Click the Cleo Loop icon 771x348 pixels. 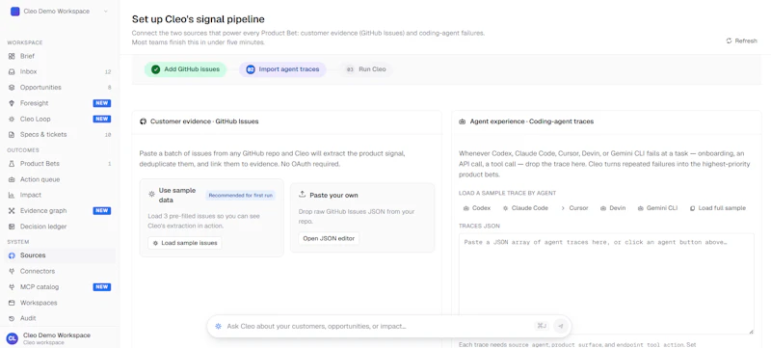pyautogui.click(x=12, y=119)
